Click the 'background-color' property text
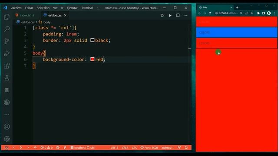 tap(64, 59)
